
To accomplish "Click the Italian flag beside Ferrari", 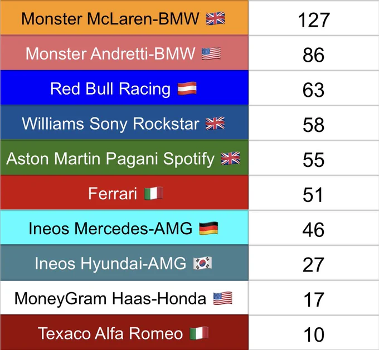I will pos(153,193).
